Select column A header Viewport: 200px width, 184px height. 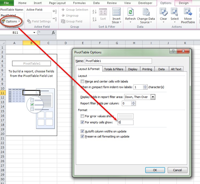(14, 43)
